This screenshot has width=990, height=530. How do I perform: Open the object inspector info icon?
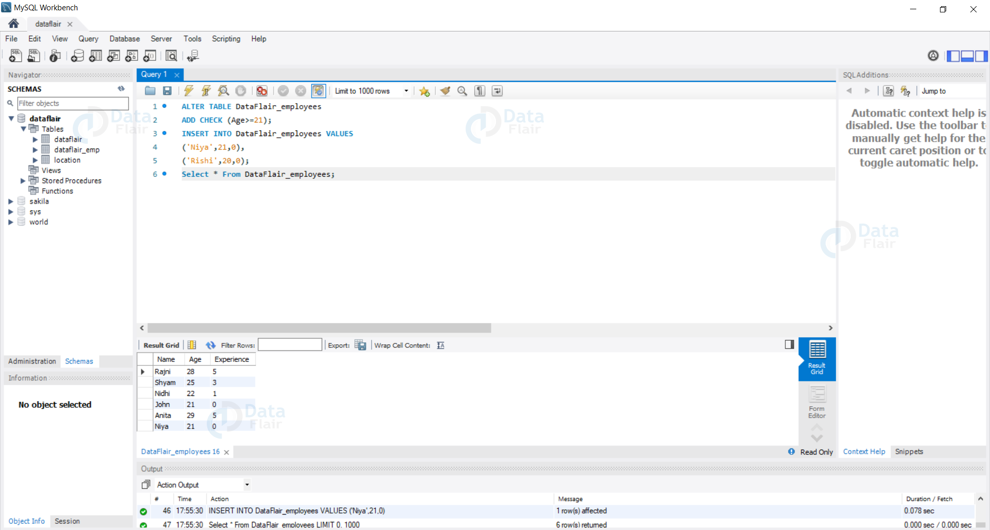(55, 56)
